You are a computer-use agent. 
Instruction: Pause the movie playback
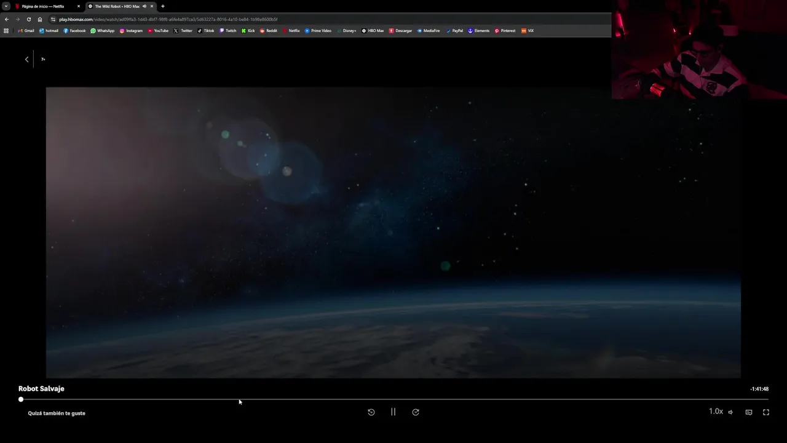[x=393, y=412]
